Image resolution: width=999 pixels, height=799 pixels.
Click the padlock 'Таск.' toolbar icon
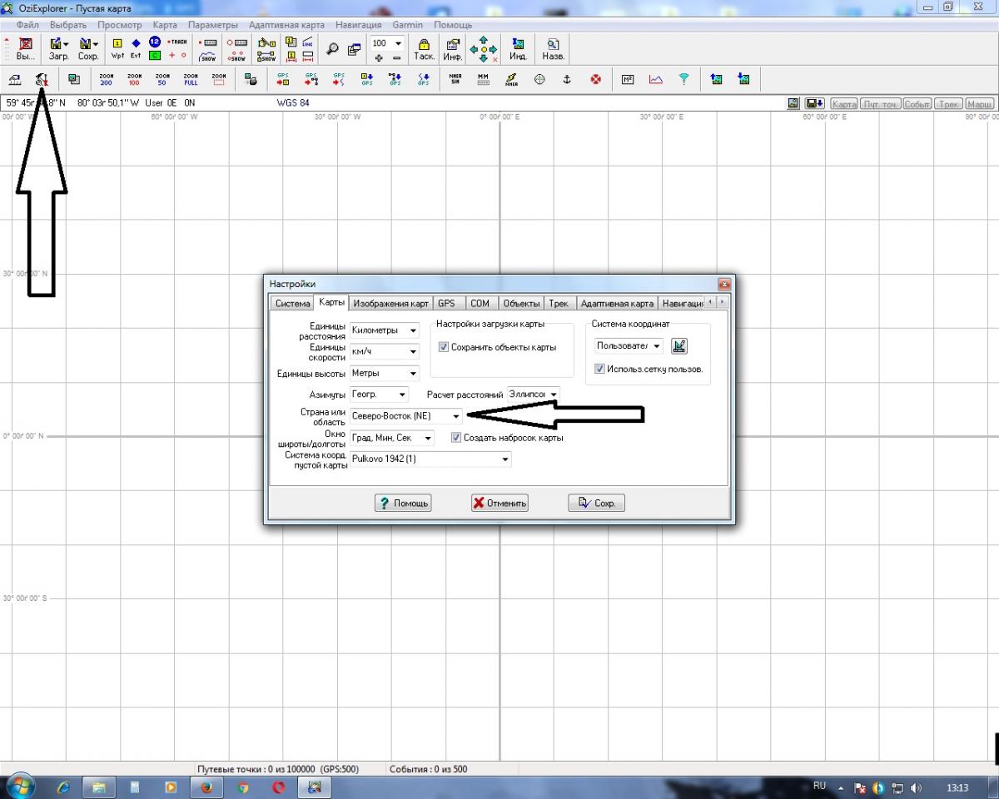424,49
